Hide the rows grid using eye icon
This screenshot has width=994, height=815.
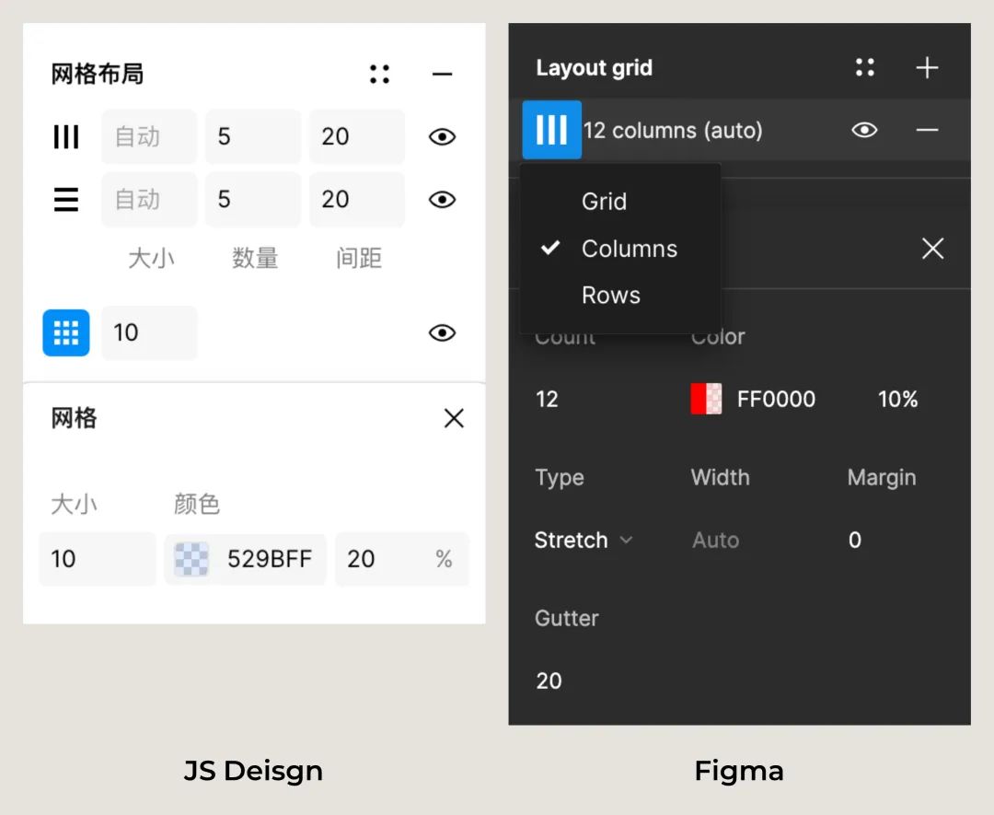(x=443, y=200)
